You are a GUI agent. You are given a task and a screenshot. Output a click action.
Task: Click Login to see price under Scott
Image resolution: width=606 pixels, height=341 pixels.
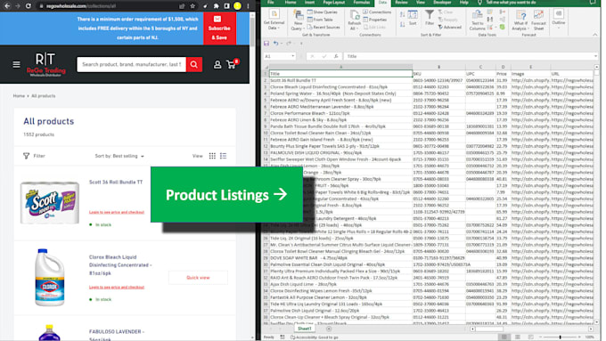[117, 212]
